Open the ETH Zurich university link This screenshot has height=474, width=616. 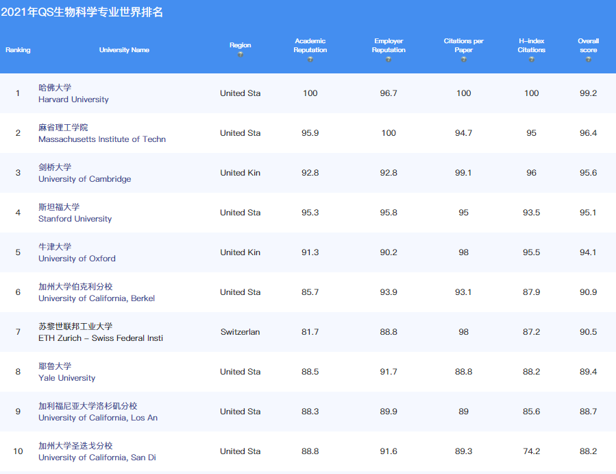[101, 338]
